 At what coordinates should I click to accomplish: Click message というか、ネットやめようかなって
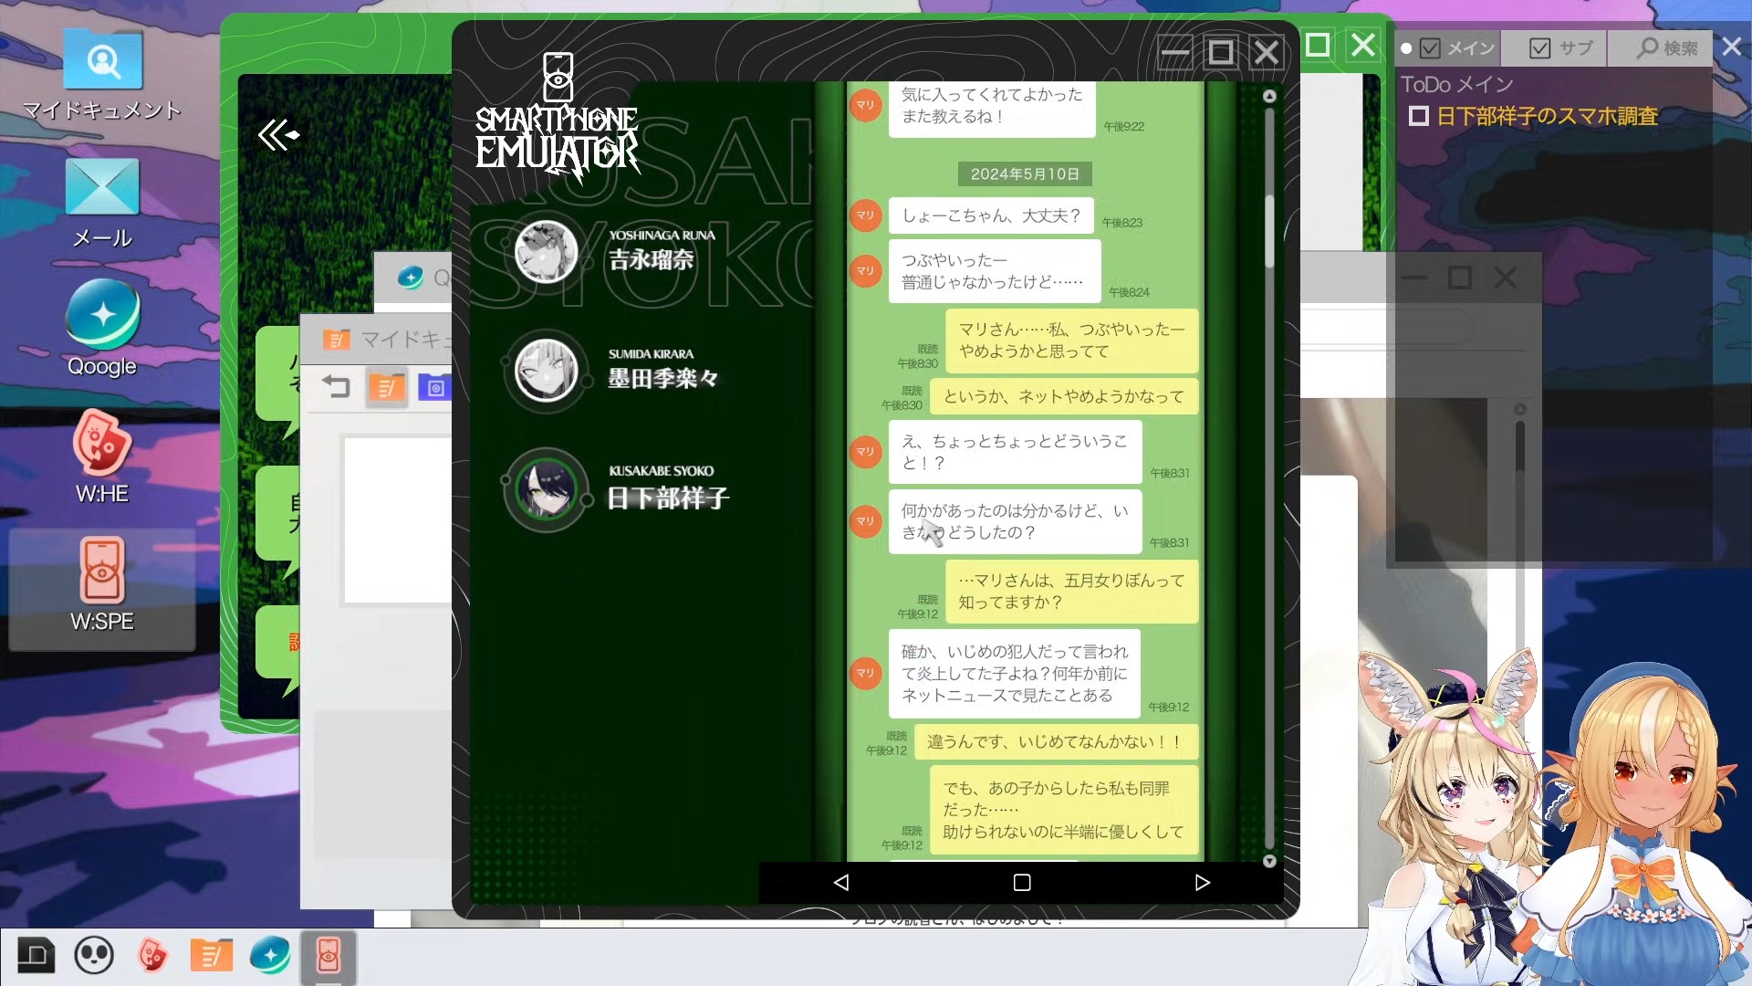[x=1064, y=396]
